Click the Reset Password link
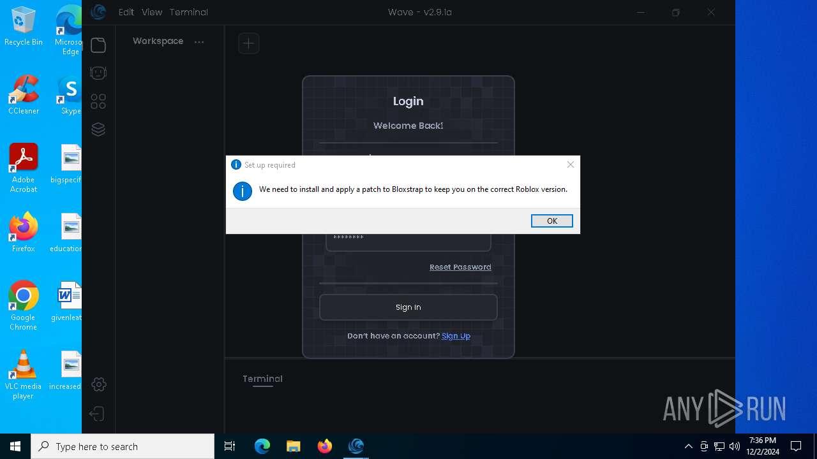The image size is (817, 459). [460, 267]
